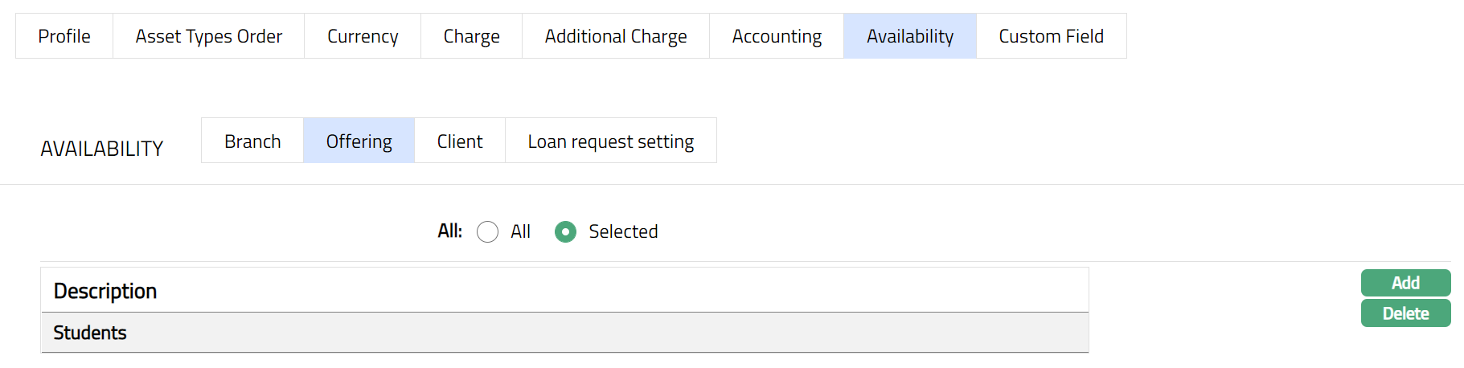Switch to Asset Types Order tab

click(x=208, y=36)
